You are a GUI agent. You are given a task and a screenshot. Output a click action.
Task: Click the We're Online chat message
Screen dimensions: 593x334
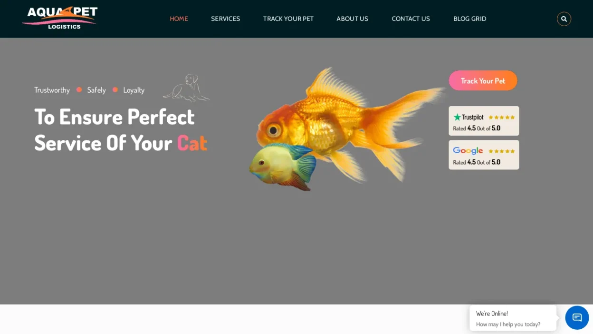pos(513,318)
